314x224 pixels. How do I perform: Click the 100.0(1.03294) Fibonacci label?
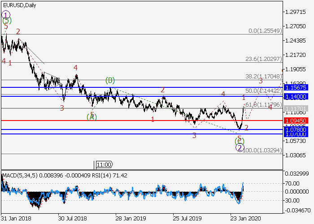[x=262, y=151]
